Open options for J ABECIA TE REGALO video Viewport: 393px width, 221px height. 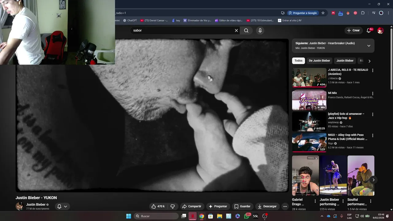[x=373, y=70]
